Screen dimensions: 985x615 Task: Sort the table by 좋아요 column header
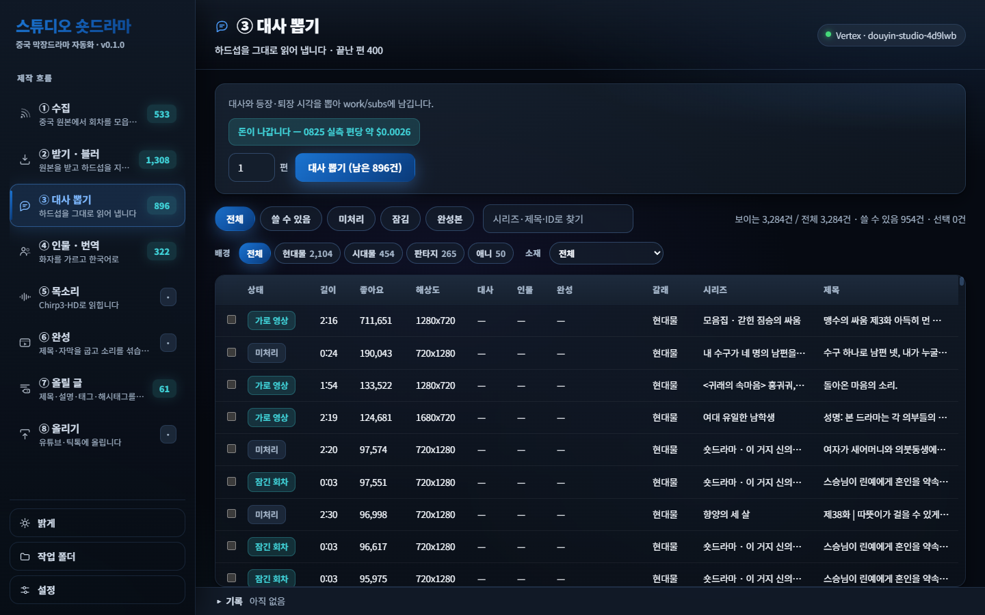point(371,290)
